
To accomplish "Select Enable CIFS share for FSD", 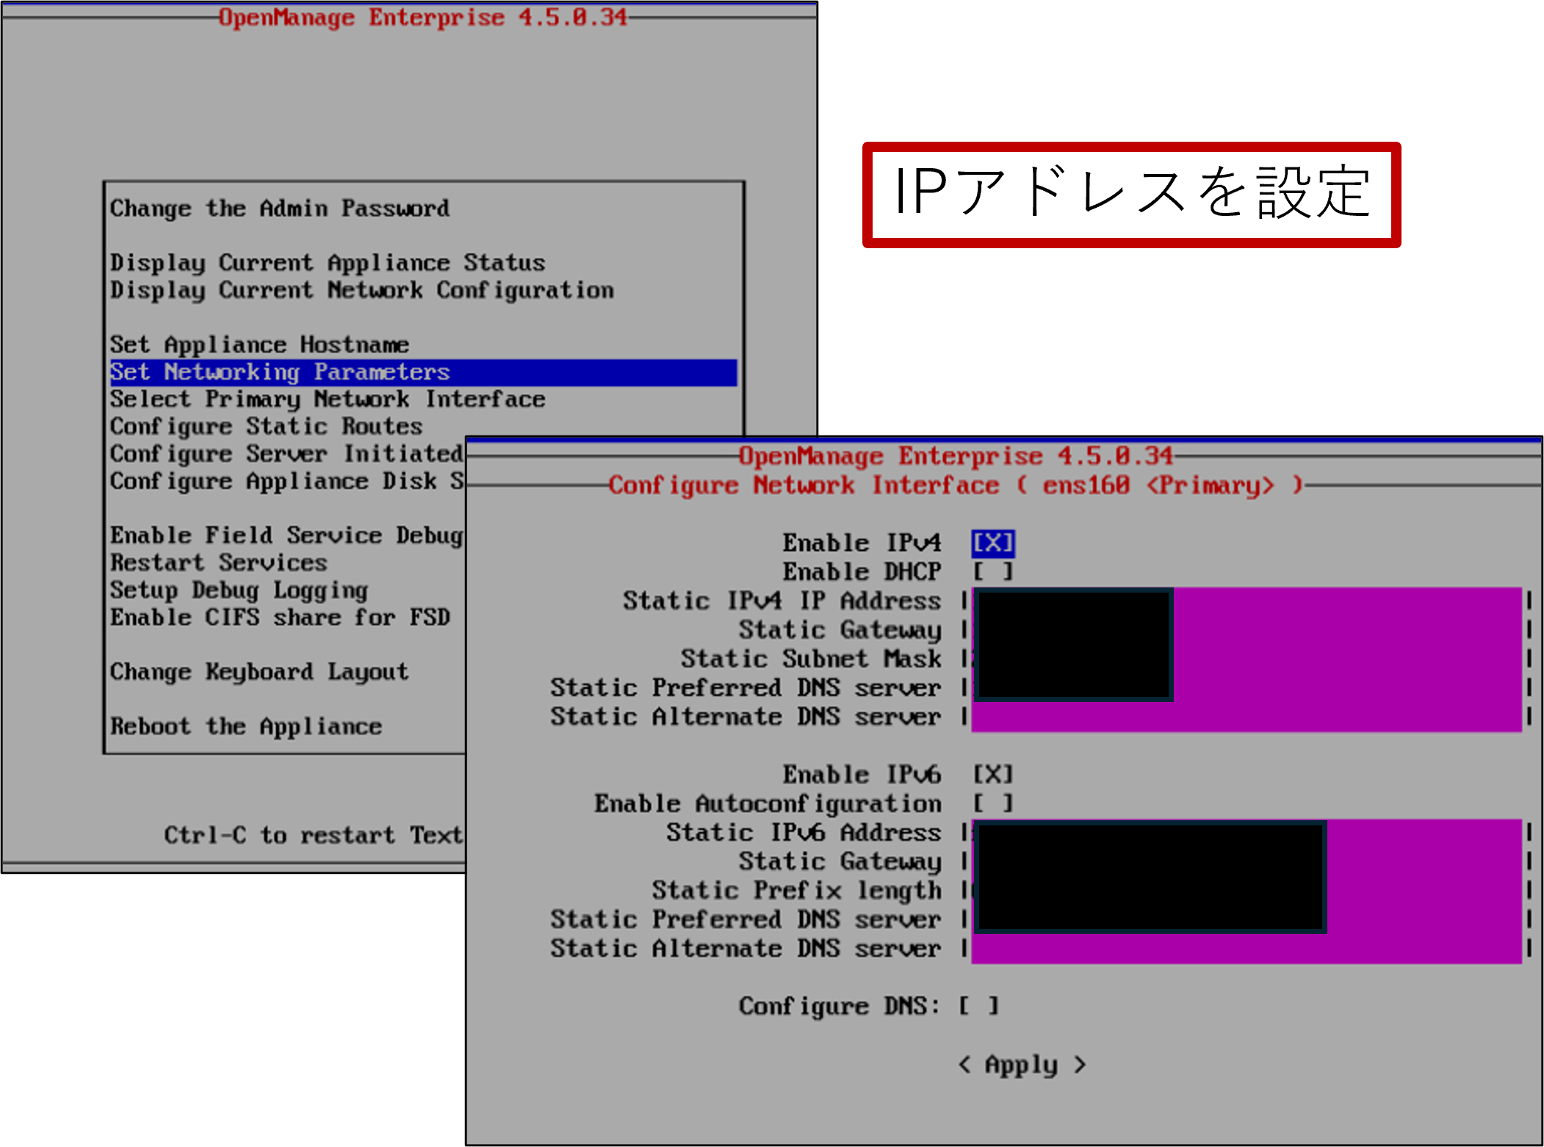I will point(279,618).
